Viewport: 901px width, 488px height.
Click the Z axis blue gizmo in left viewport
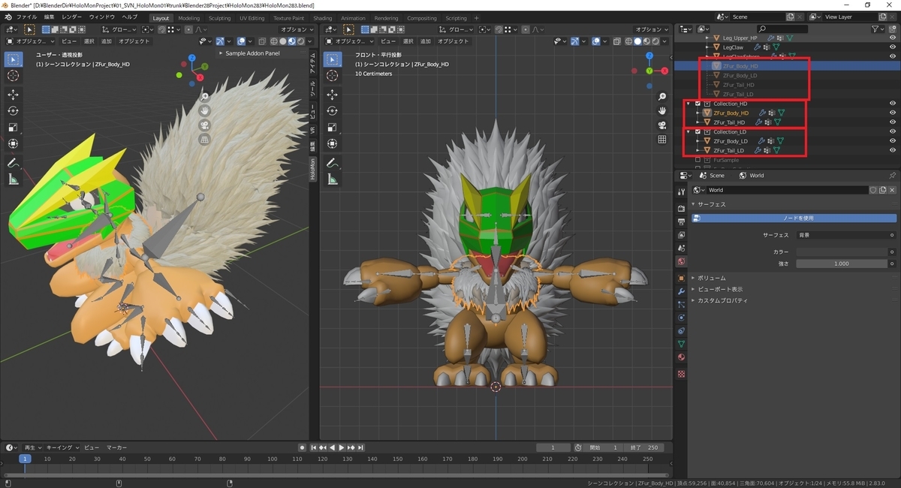coord(192,58)
